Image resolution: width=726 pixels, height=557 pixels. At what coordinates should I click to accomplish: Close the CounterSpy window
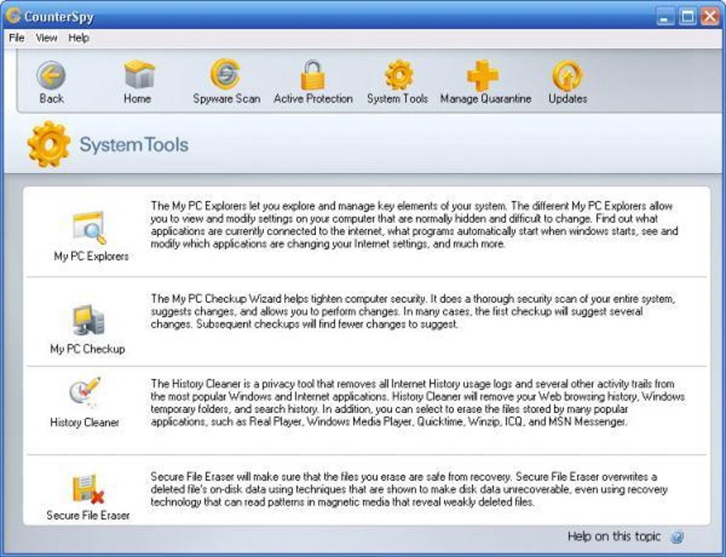click(x=710, y=17)
